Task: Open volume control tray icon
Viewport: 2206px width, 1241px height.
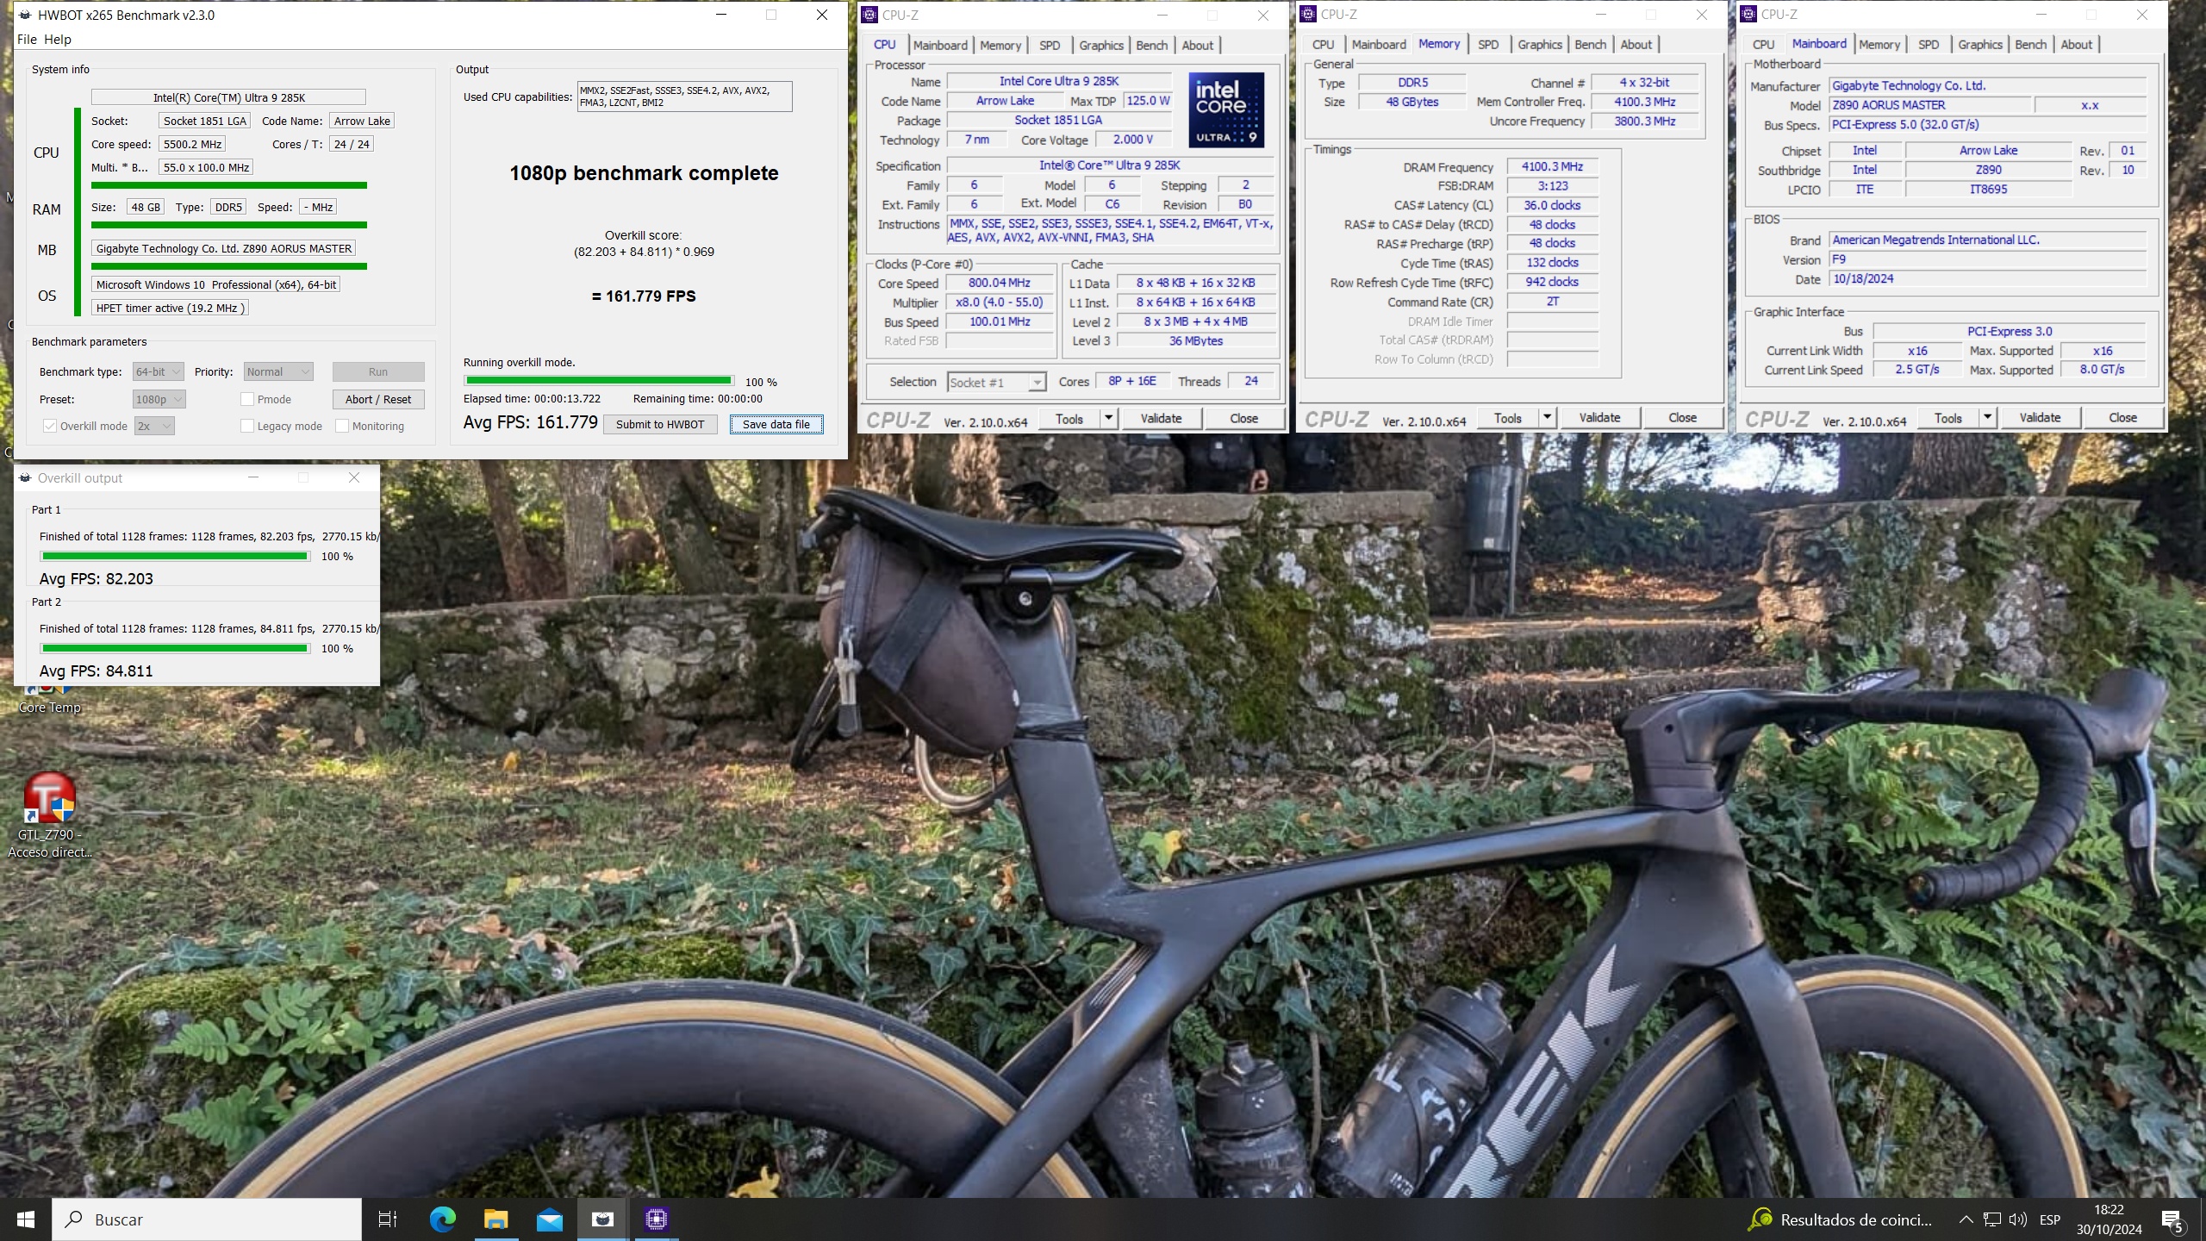Action: [x=2017, y=1219]
